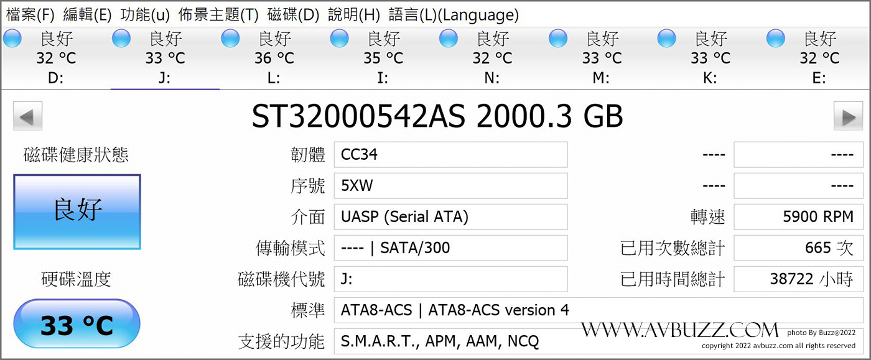Click the 介面 label

click(308, 217)
